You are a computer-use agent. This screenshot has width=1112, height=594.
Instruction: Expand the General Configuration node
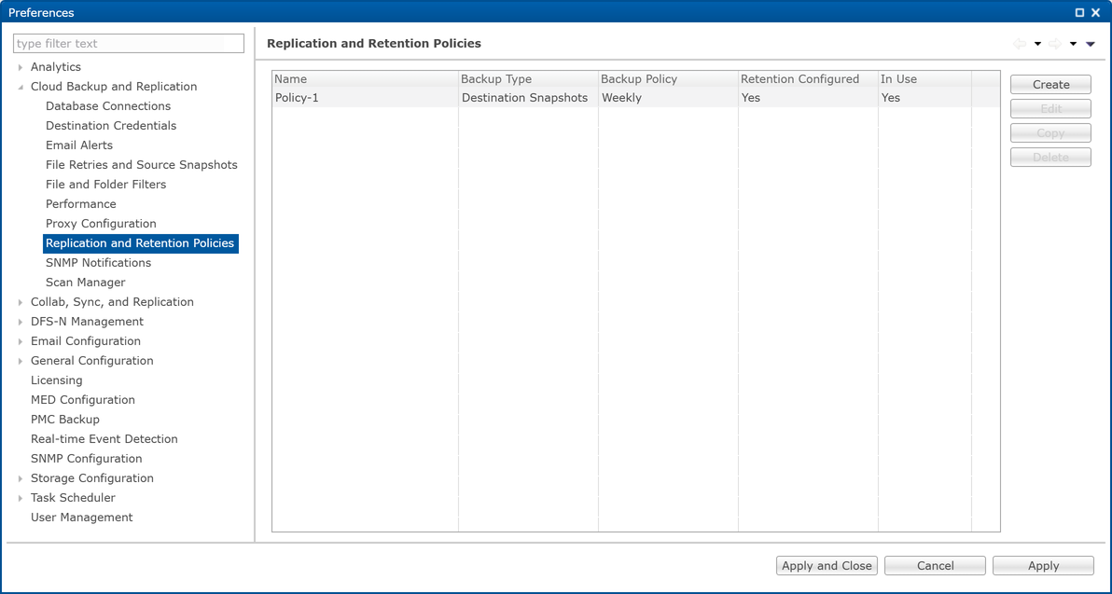(21, 362)
